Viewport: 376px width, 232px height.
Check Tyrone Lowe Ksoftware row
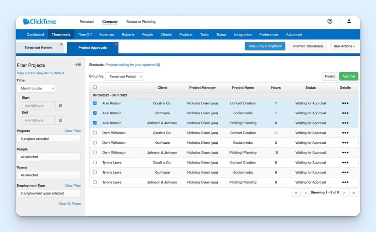tap(95, 172)
